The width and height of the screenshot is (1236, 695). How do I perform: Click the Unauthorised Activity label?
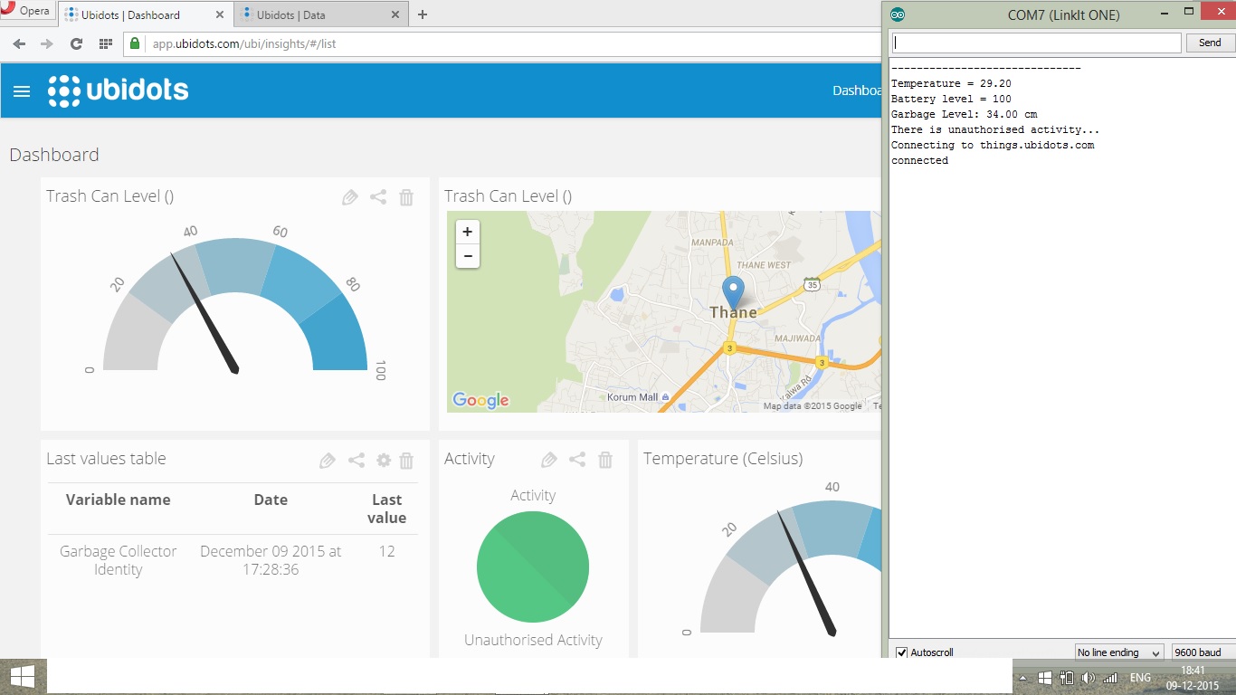point(533,640)
